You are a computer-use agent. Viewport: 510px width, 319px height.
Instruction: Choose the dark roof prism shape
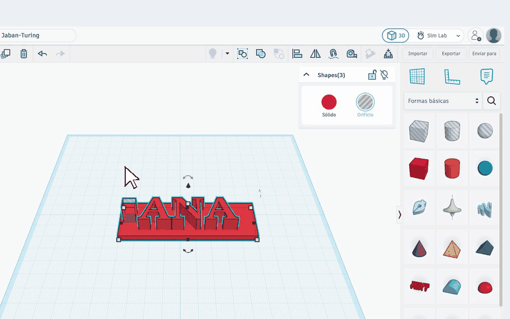(484, 248)
